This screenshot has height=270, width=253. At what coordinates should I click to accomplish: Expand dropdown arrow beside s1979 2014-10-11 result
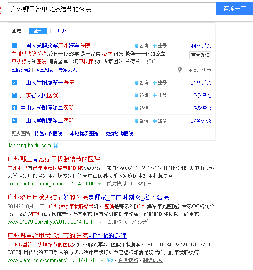tap(100, 222)
